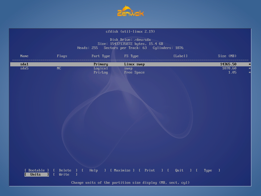
Task: Click the highlighted Units option
Action: [x=36, y=175]
